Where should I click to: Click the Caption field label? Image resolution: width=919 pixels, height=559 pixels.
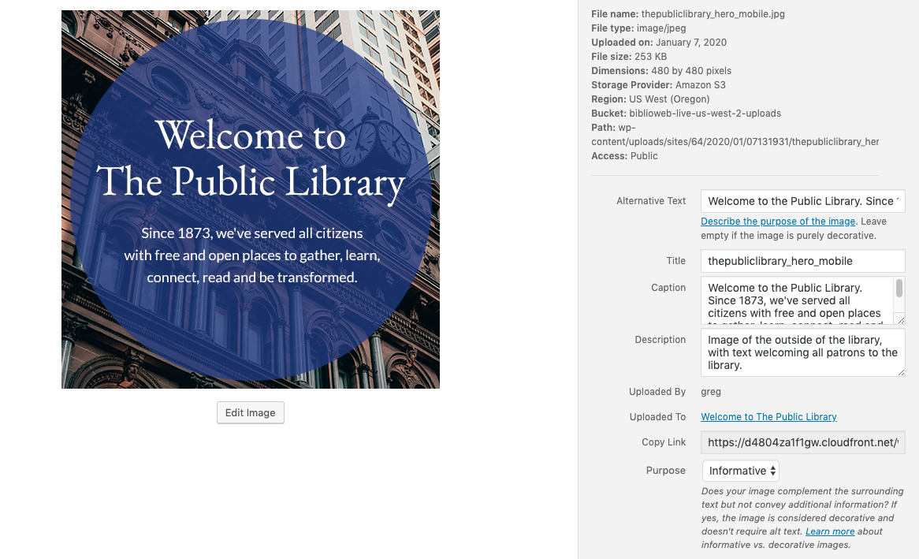[668, 288]
